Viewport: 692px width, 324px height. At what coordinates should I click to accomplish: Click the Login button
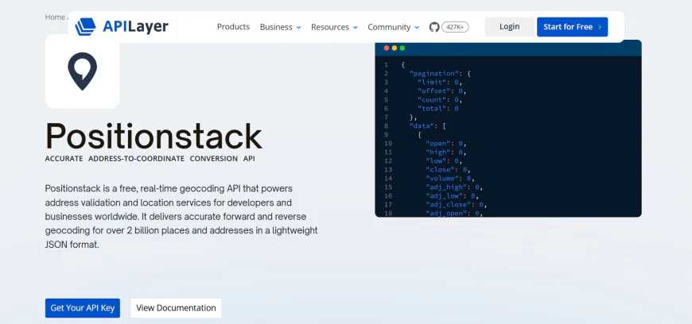(x=509, y=27)
